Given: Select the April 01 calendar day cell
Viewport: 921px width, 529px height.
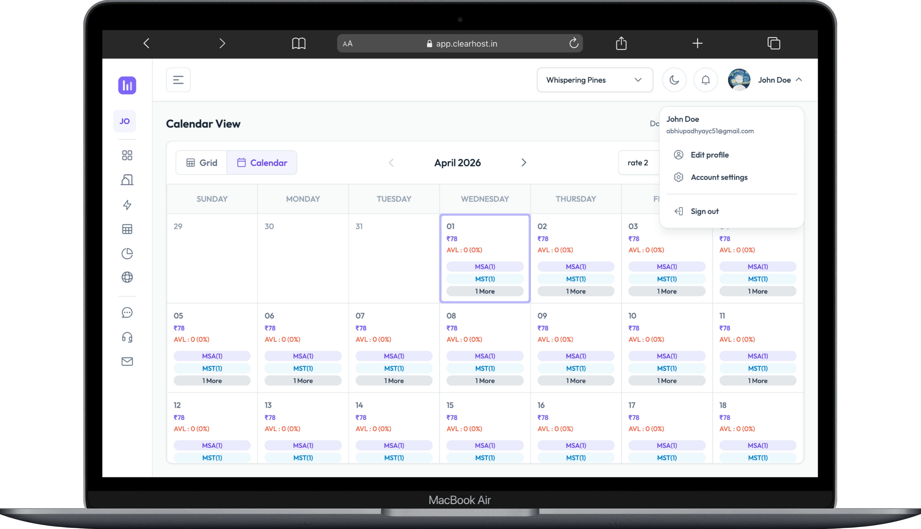Looking at the screenshot, I should tap(485, 258).
